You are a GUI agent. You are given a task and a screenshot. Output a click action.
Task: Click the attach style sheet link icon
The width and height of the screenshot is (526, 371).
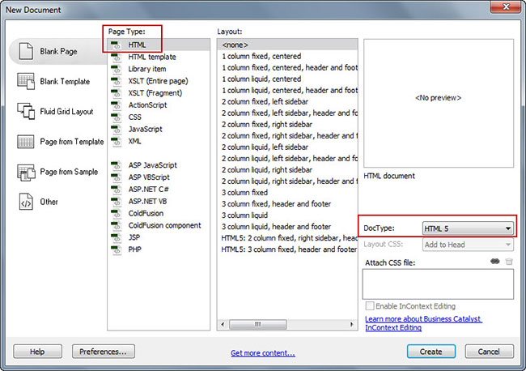click(x=494, y=261)
